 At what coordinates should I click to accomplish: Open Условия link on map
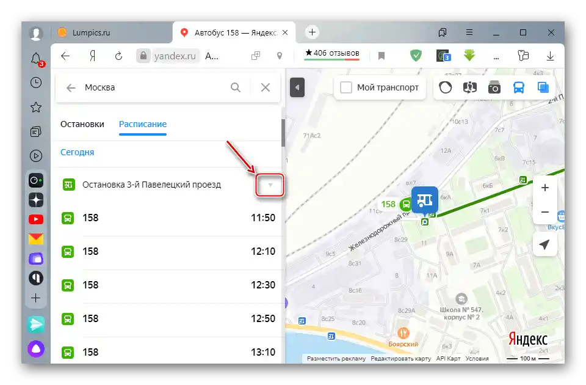477,359
